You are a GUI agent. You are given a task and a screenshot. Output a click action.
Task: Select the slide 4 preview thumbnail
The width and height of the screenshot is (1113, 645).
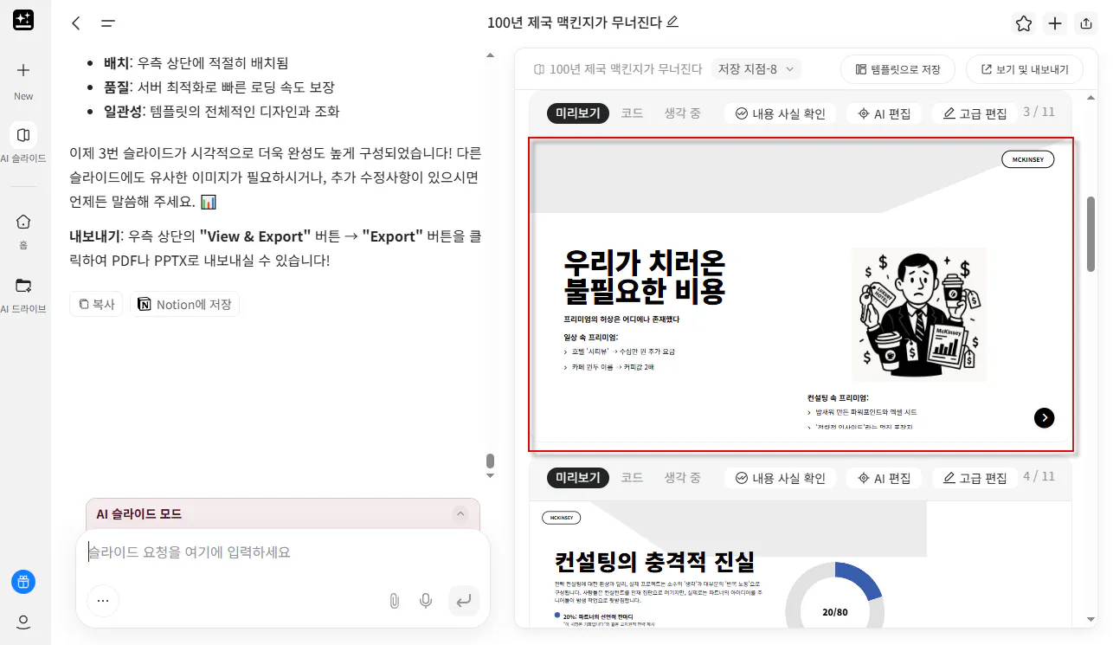click(801, 564)
